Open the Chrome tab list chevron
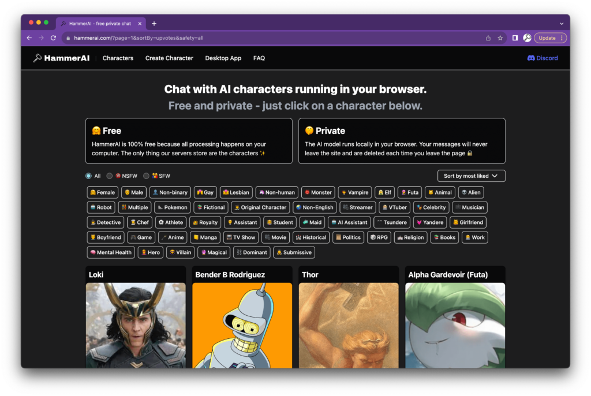This screenshot has width=591, height=396. [x=562, y=24]
